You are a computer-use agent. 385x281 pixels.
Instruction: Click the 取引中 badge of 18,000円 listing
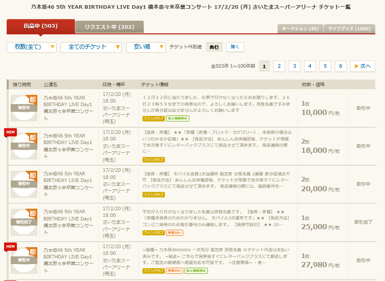click(x=24, y=146)
